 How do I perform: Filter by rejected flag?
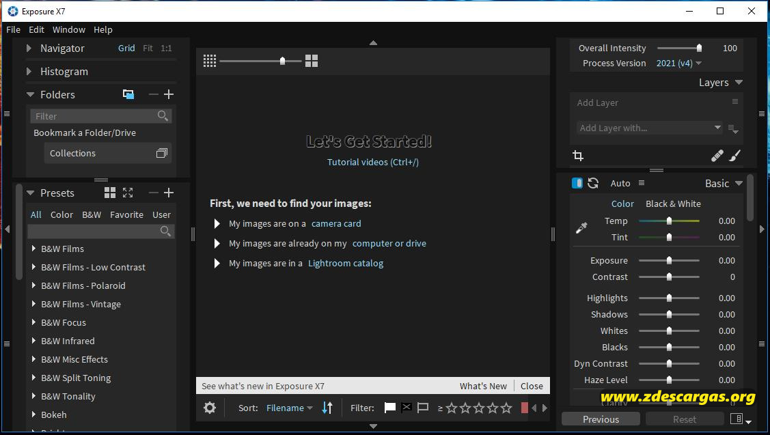[406, 408]
